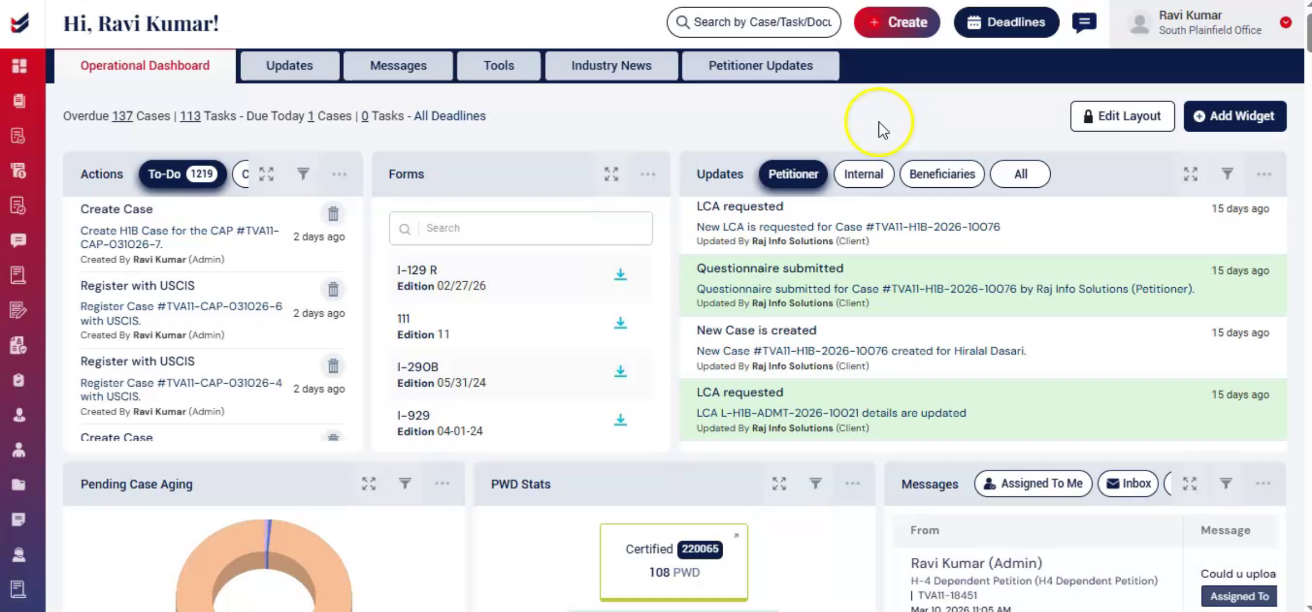Open PWD Stats more options menu
Image resolution: width=1312 pixels, height=612 pixels.
coord(852,484)
